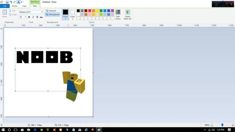Set text background to Opaque
The image size is (235, 132).
[x=51, y=11]
